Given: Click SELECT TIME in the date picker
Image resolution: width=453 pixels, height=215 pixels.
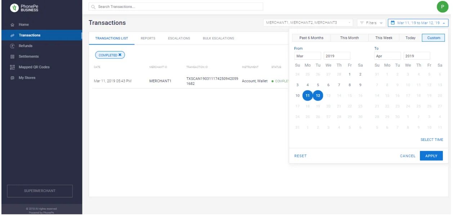Looking at the screenshot, I should (x=432, y=139).
